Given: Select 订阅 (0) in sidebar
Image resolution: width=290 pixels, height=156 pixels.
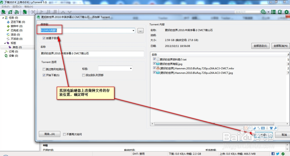Looking at the screenshot, I should click(13, 52).
